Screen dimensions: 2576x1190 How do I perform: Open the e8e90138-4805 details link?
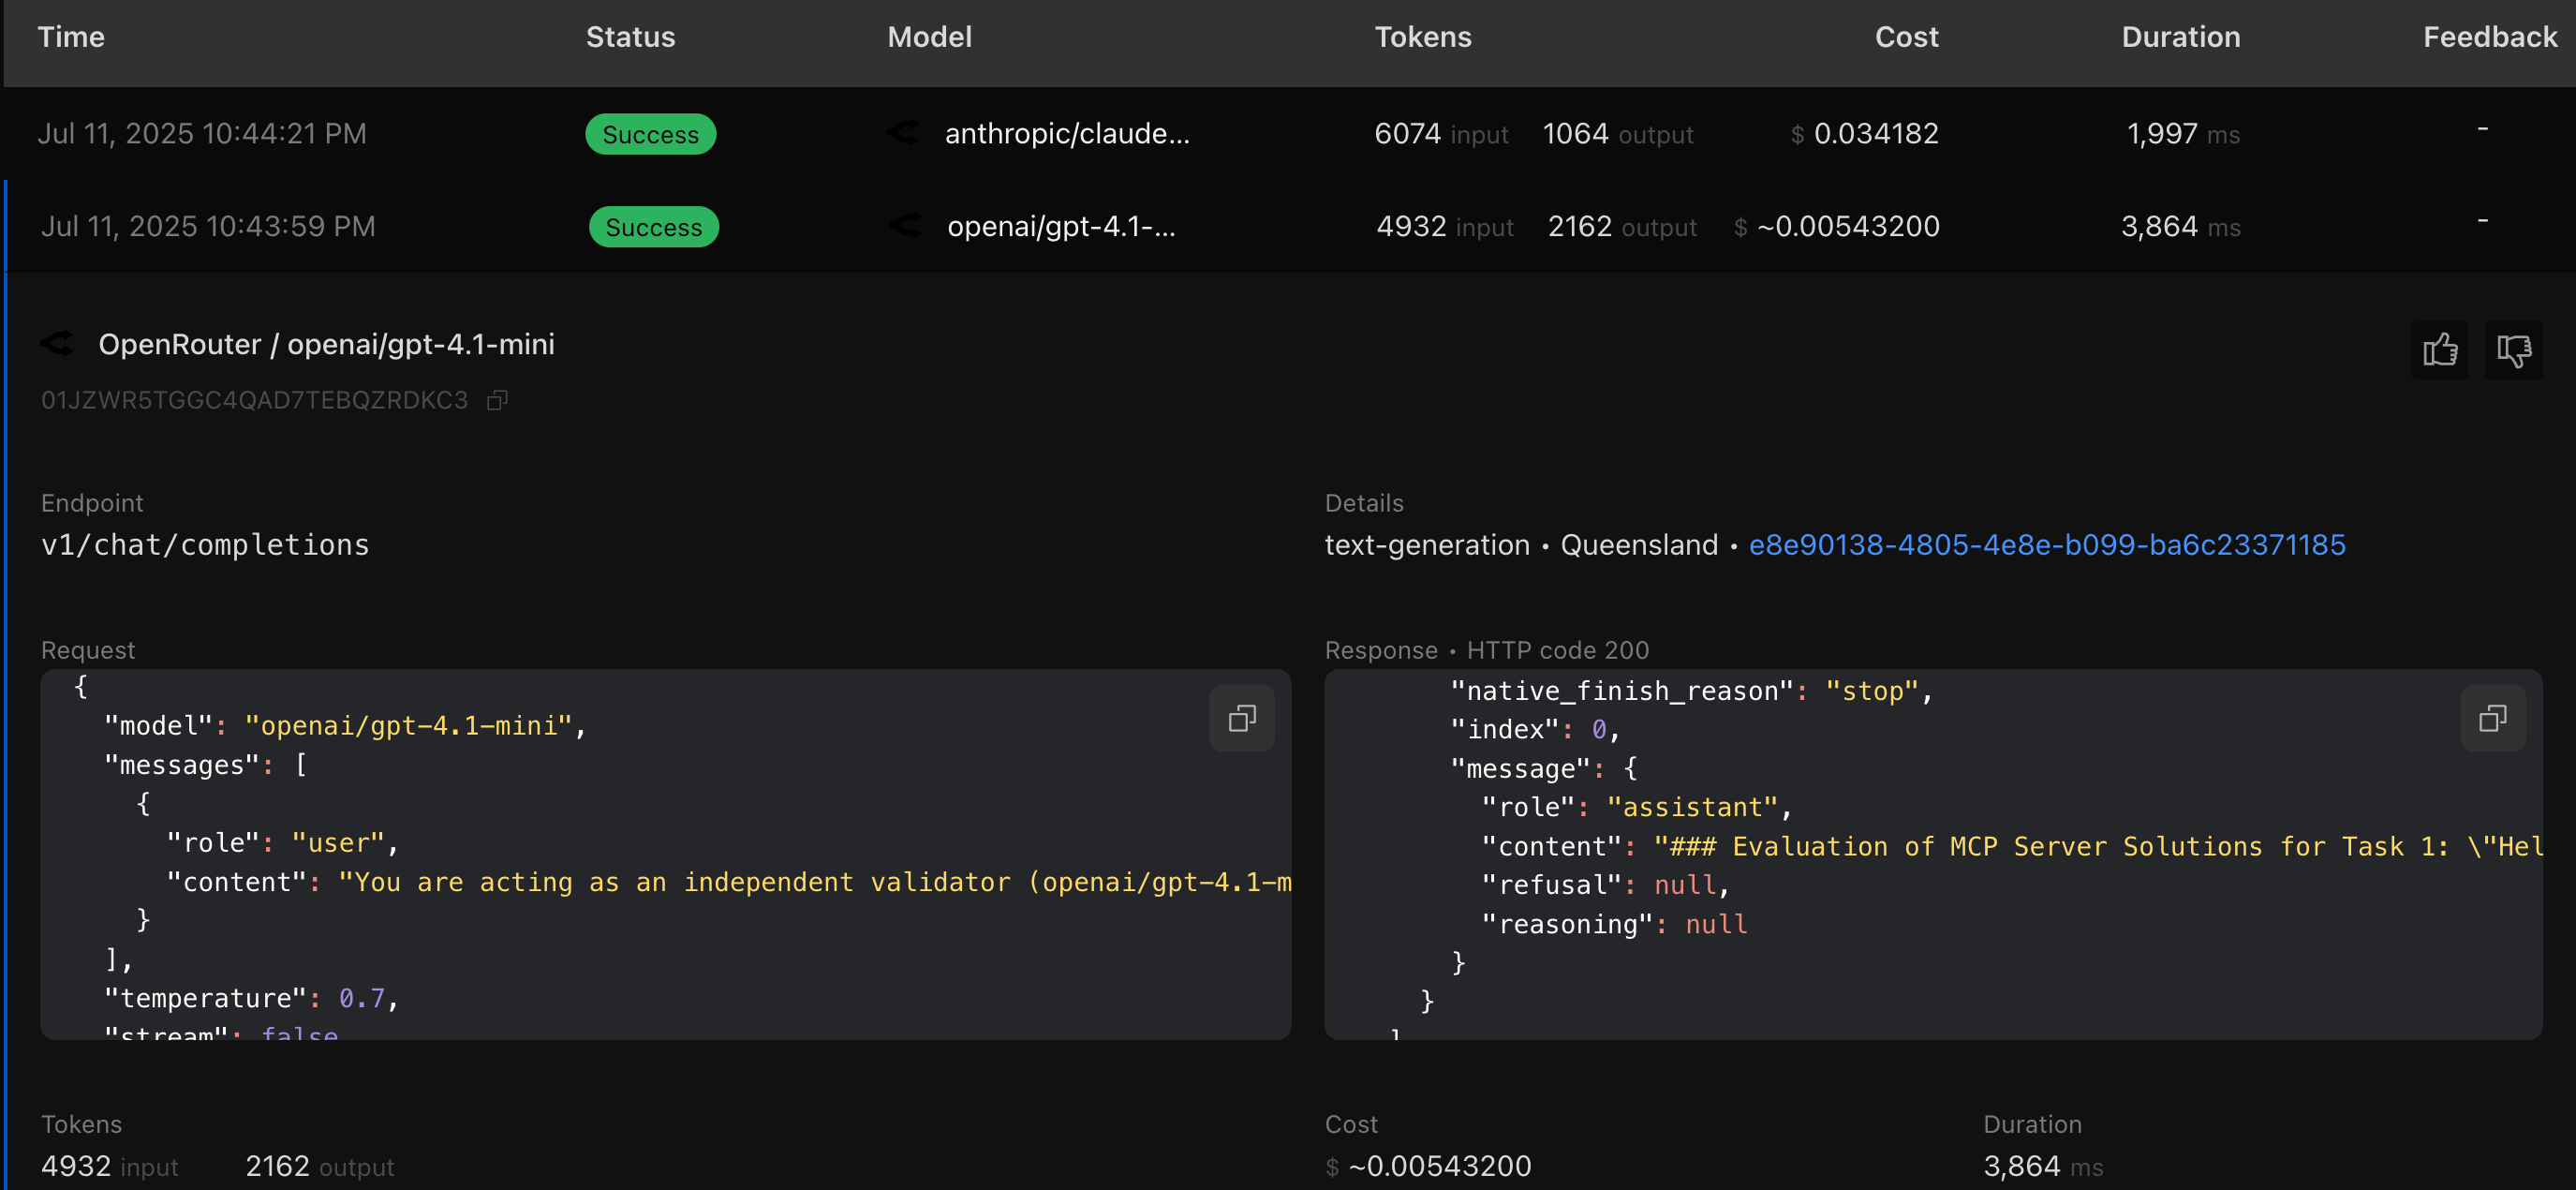[x=2046, y=545]
